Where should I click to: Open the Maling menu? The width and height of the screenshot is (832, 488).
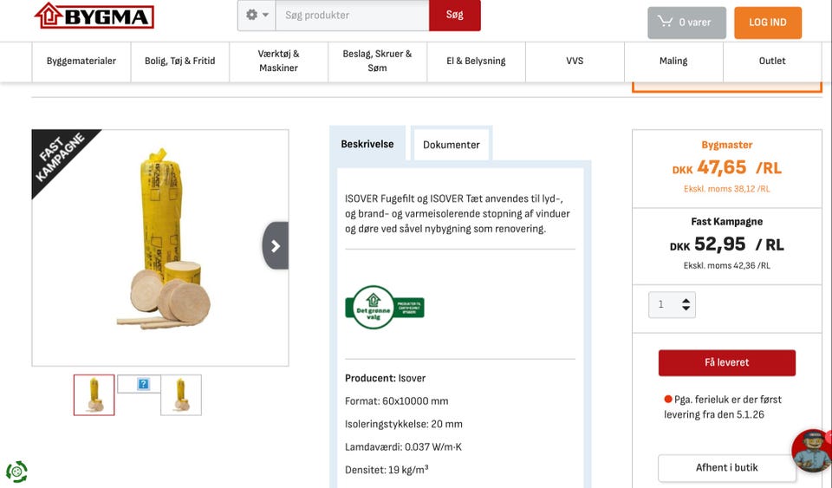(x=673, y=61)
